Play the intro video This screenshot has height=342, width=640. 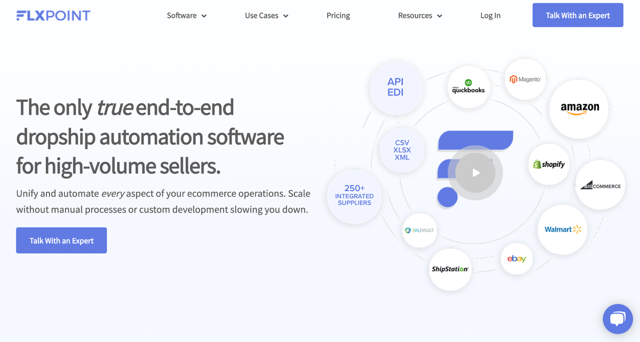(475, 173)
